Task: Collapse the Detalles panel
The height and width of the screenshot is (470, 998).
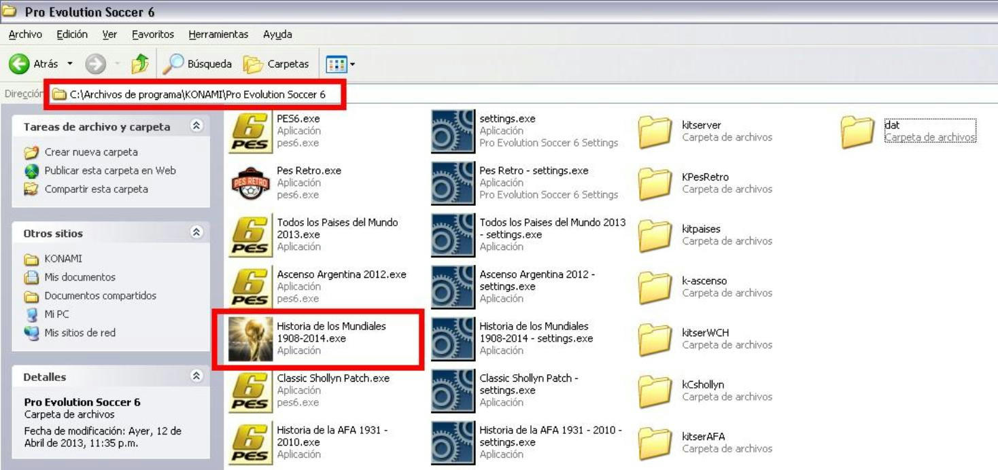Action: [197, 376]
